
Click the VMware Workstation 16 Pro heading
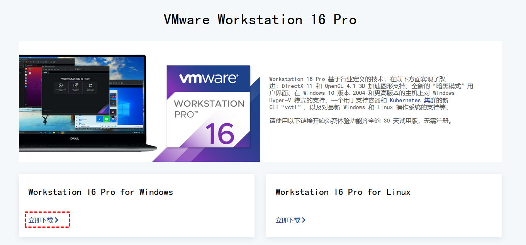(260, 19)
